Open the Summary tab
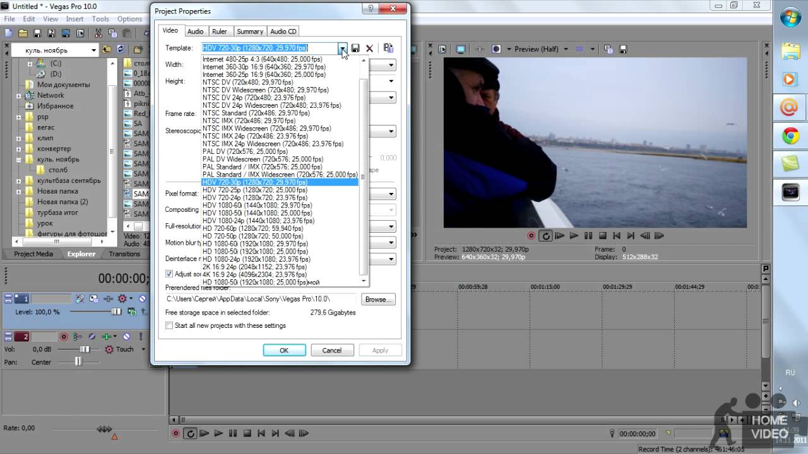This screenshot has height=454, width=808. coord(250,31)
